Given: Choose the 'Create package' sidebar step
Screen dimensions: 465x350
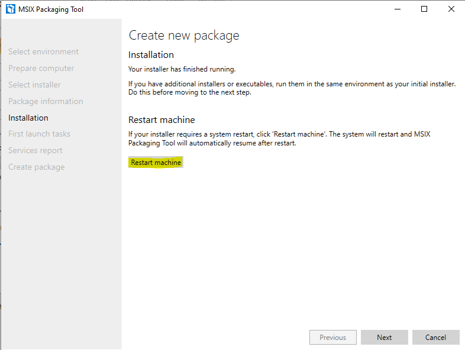Looking at the screenshot, I should tap(37, 167).
